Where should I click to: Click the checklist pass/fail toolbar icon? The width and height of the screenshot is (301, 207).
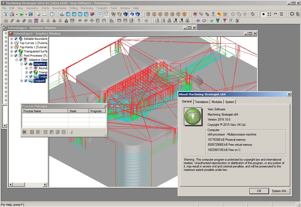click(x=106, y=14)
